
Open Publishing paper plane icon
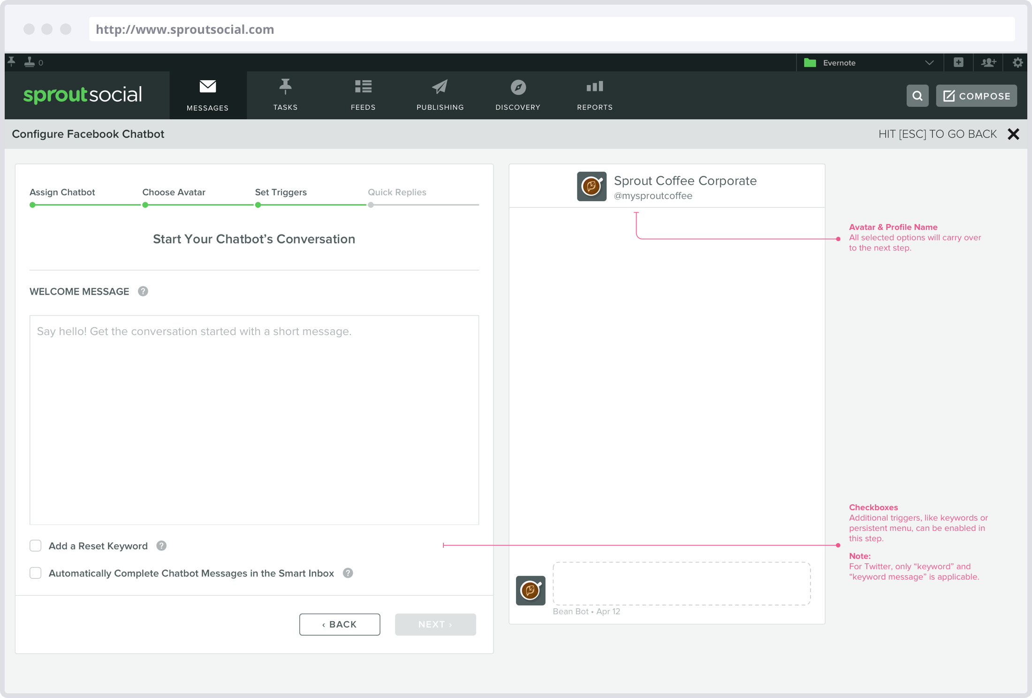[440, 86]
